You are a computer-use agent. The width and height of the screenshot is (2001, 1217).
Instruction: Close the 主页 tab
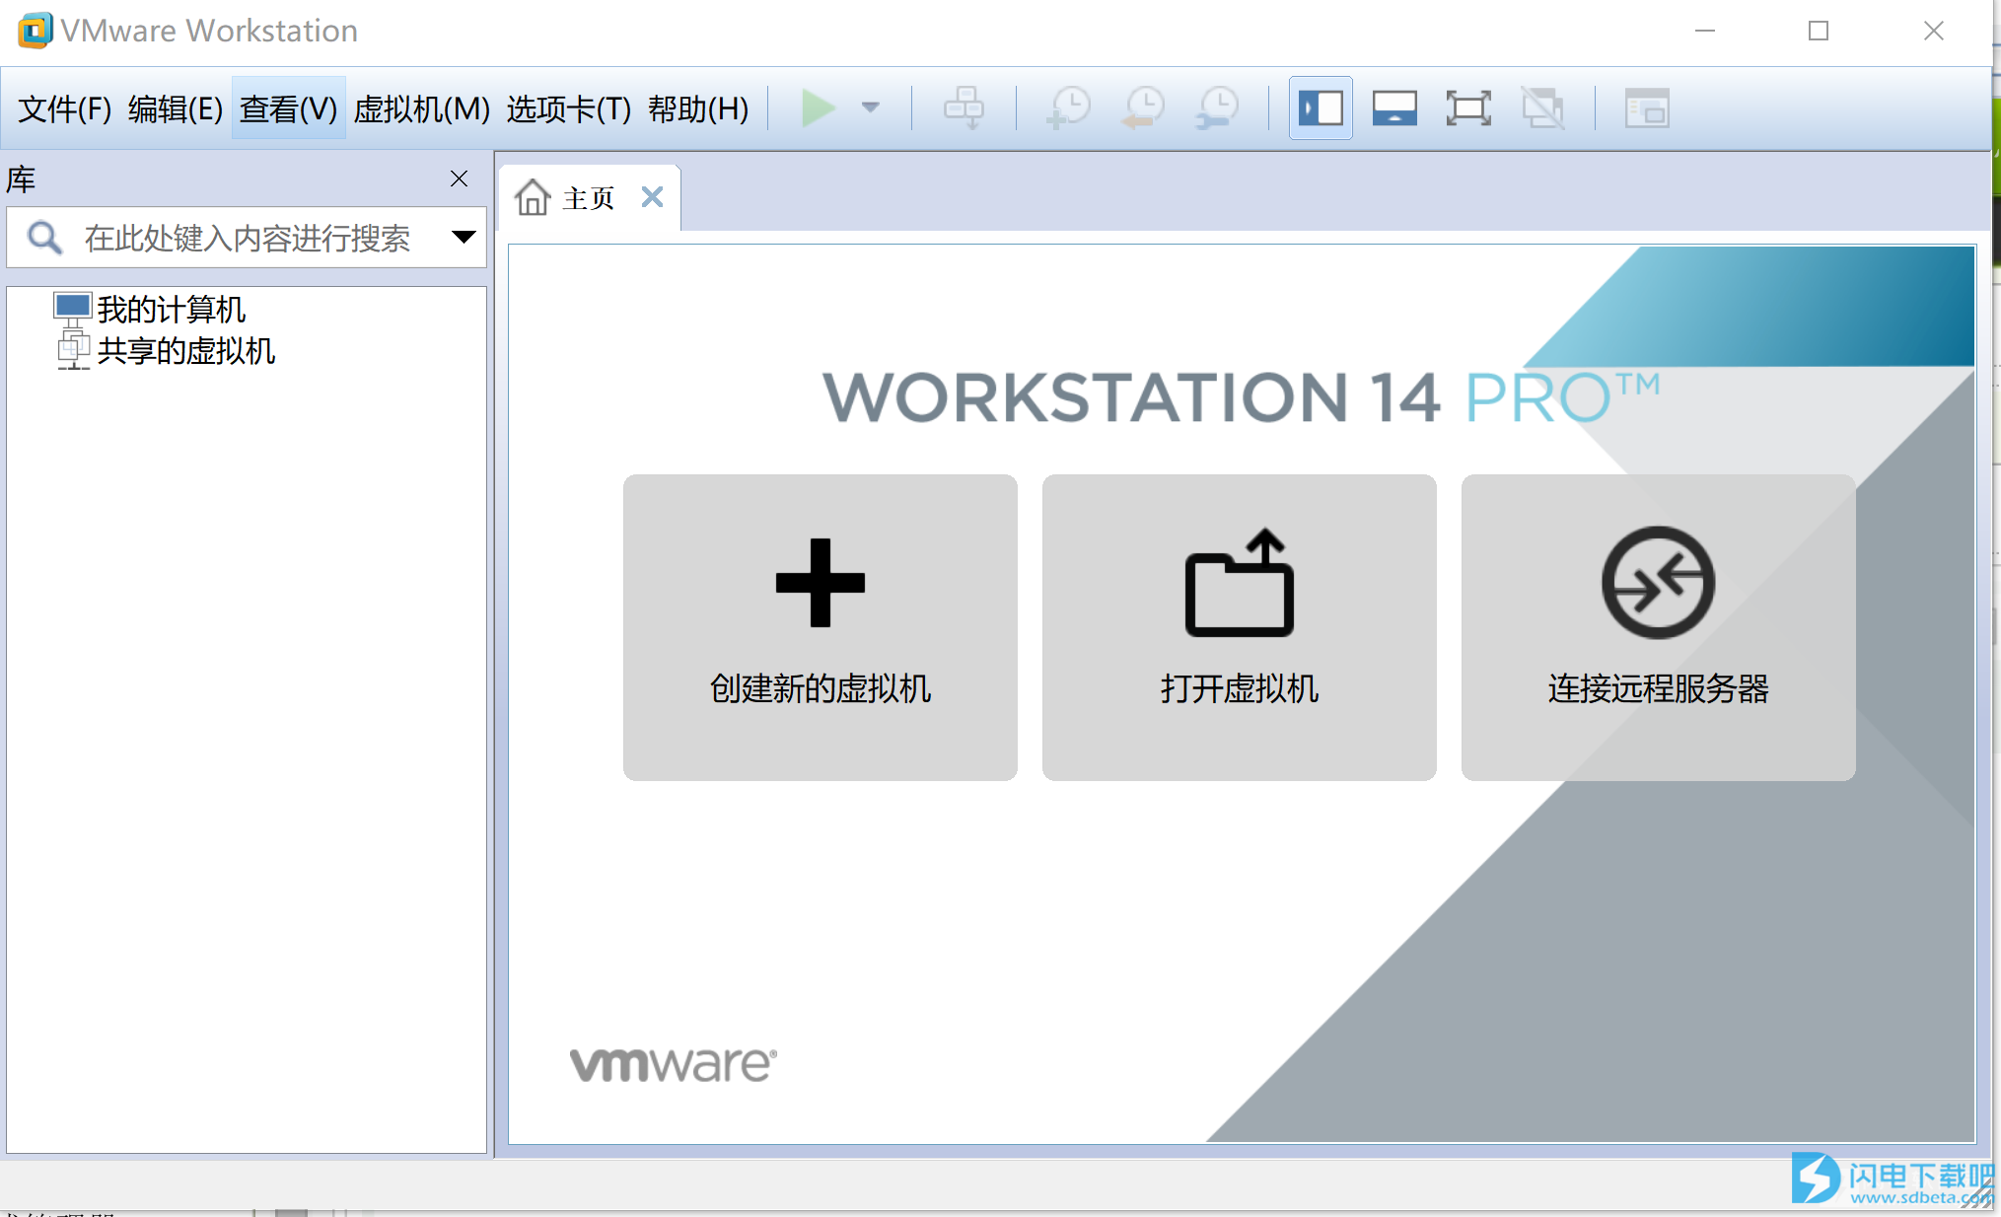tap(652, 197)
